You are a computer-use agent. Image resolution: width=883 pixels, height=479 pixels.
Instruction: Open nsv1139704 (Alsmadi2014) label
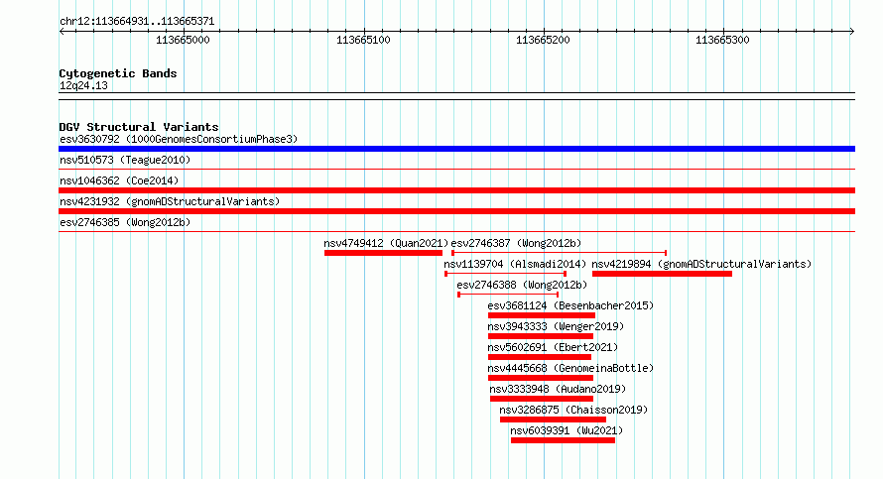(x=515, y=264)
